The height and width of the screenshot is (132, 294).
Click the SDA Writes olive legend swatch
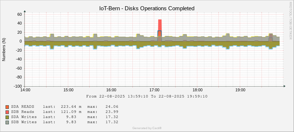(x=7, y=117)
